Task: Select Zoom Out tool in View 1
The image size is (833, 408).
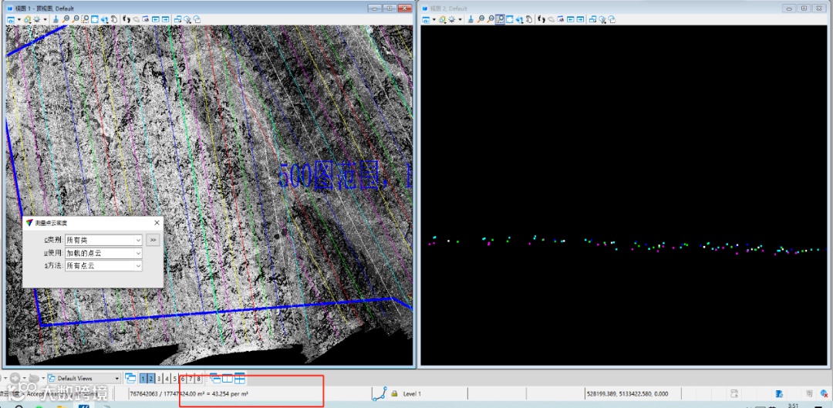Action: pyautogui.click(x=75, y=19)
